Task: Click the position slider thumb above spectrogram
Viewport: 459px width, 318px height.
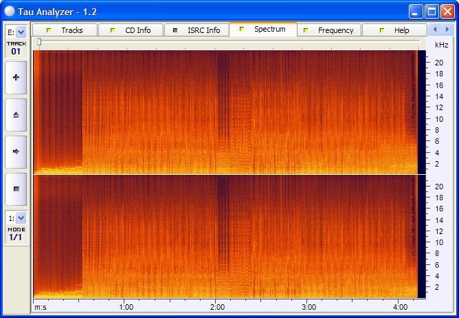Action: click(x=39, y=43)
